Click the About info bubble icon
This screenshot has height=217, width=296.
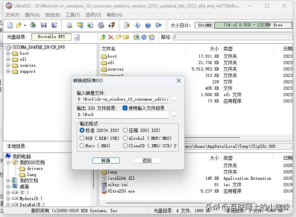[137, 25]
